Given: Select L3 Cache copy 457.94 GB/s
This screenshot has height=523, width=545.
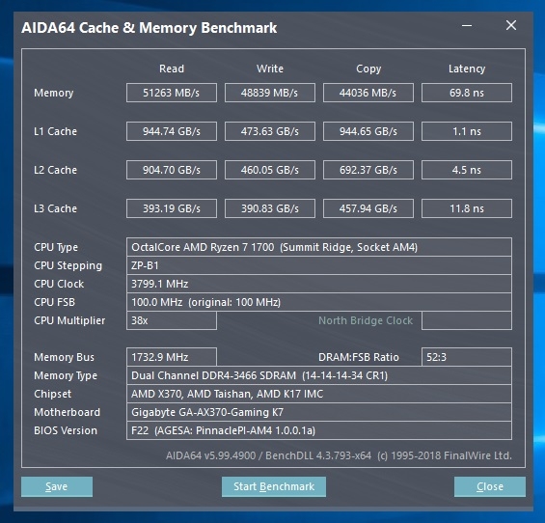Looking at the screenshot, I should click(x=368, y=208).
